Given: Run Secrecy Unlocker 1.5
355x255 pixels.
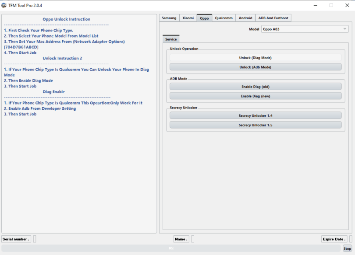Looking at the screenshot, I should pyautogui.click(x=256, y=125).
